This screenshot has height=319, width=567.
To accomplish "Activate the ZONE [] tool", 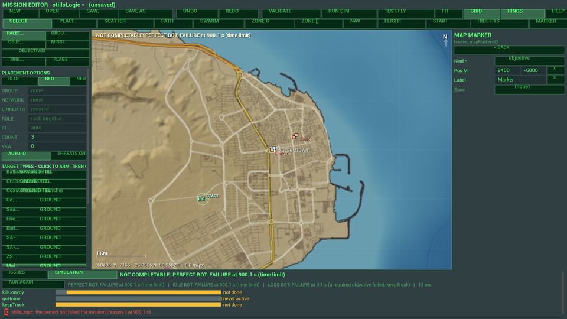I will point(318,24).
